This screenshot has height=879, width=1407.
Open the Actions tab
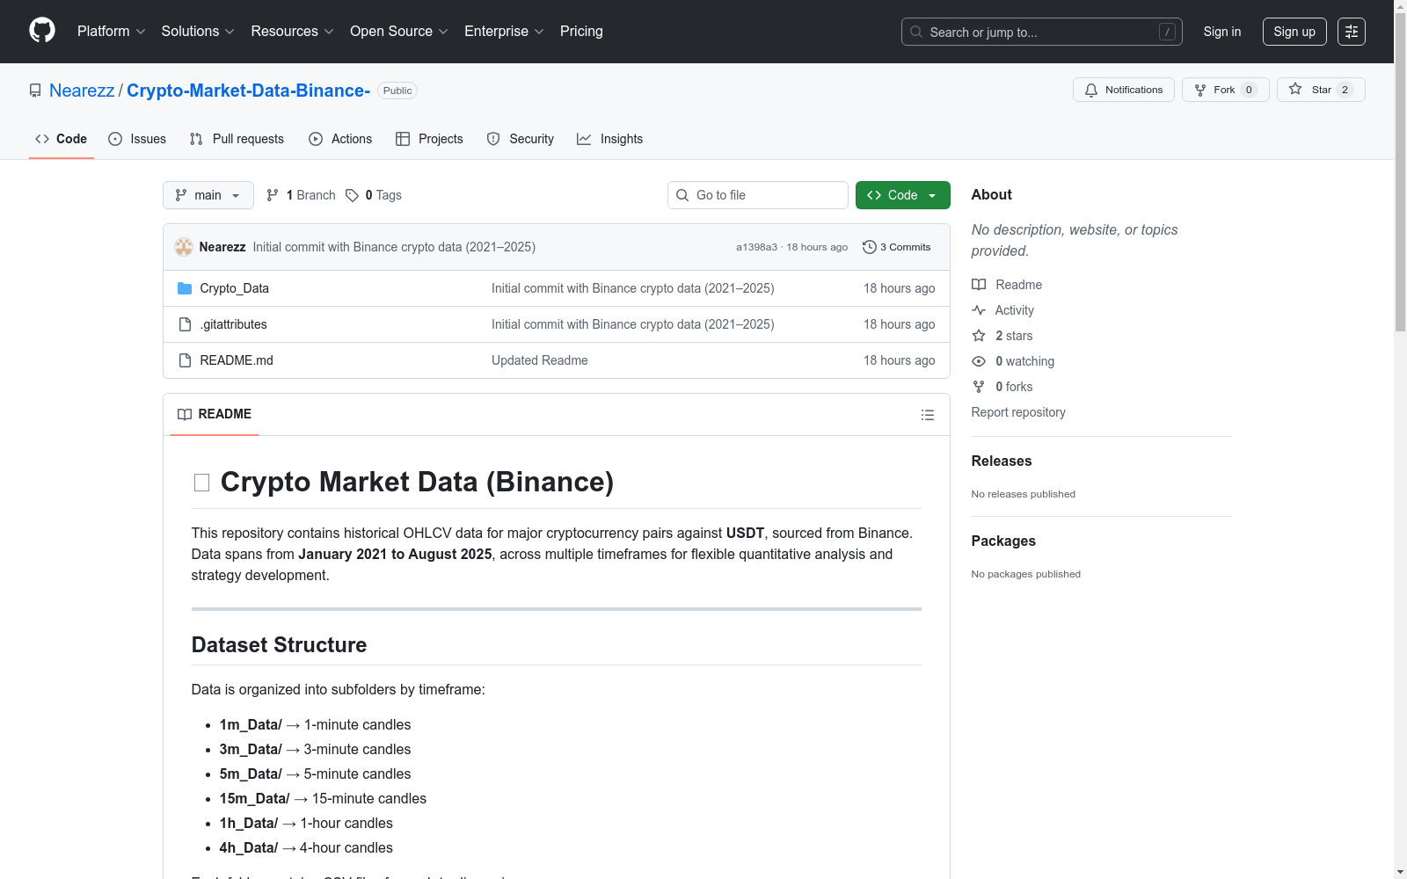pos(340,139)
